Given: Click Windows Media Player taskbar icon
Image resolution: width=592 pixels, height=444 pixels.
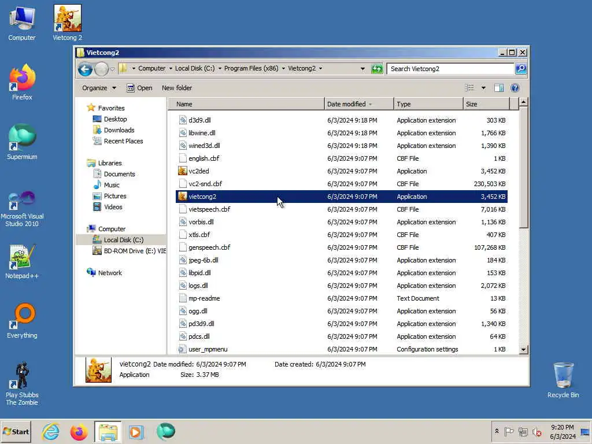Looking at the screenshot, I should click(136, 432).
